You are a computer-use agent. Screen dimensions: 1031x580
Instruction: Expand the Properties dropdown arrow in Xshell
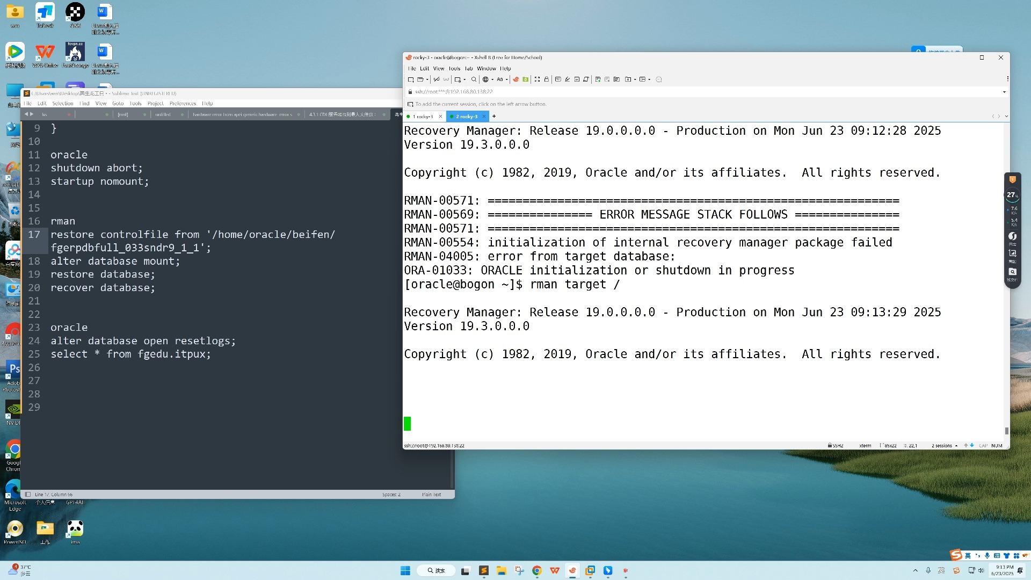click(464, 79)
